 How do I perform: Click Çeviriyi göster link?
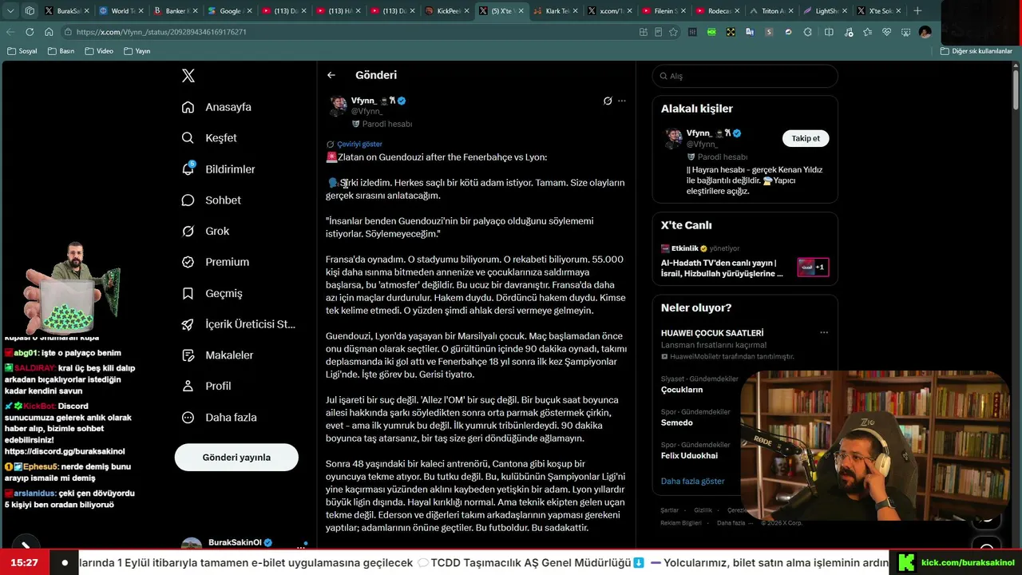(359, 145)
